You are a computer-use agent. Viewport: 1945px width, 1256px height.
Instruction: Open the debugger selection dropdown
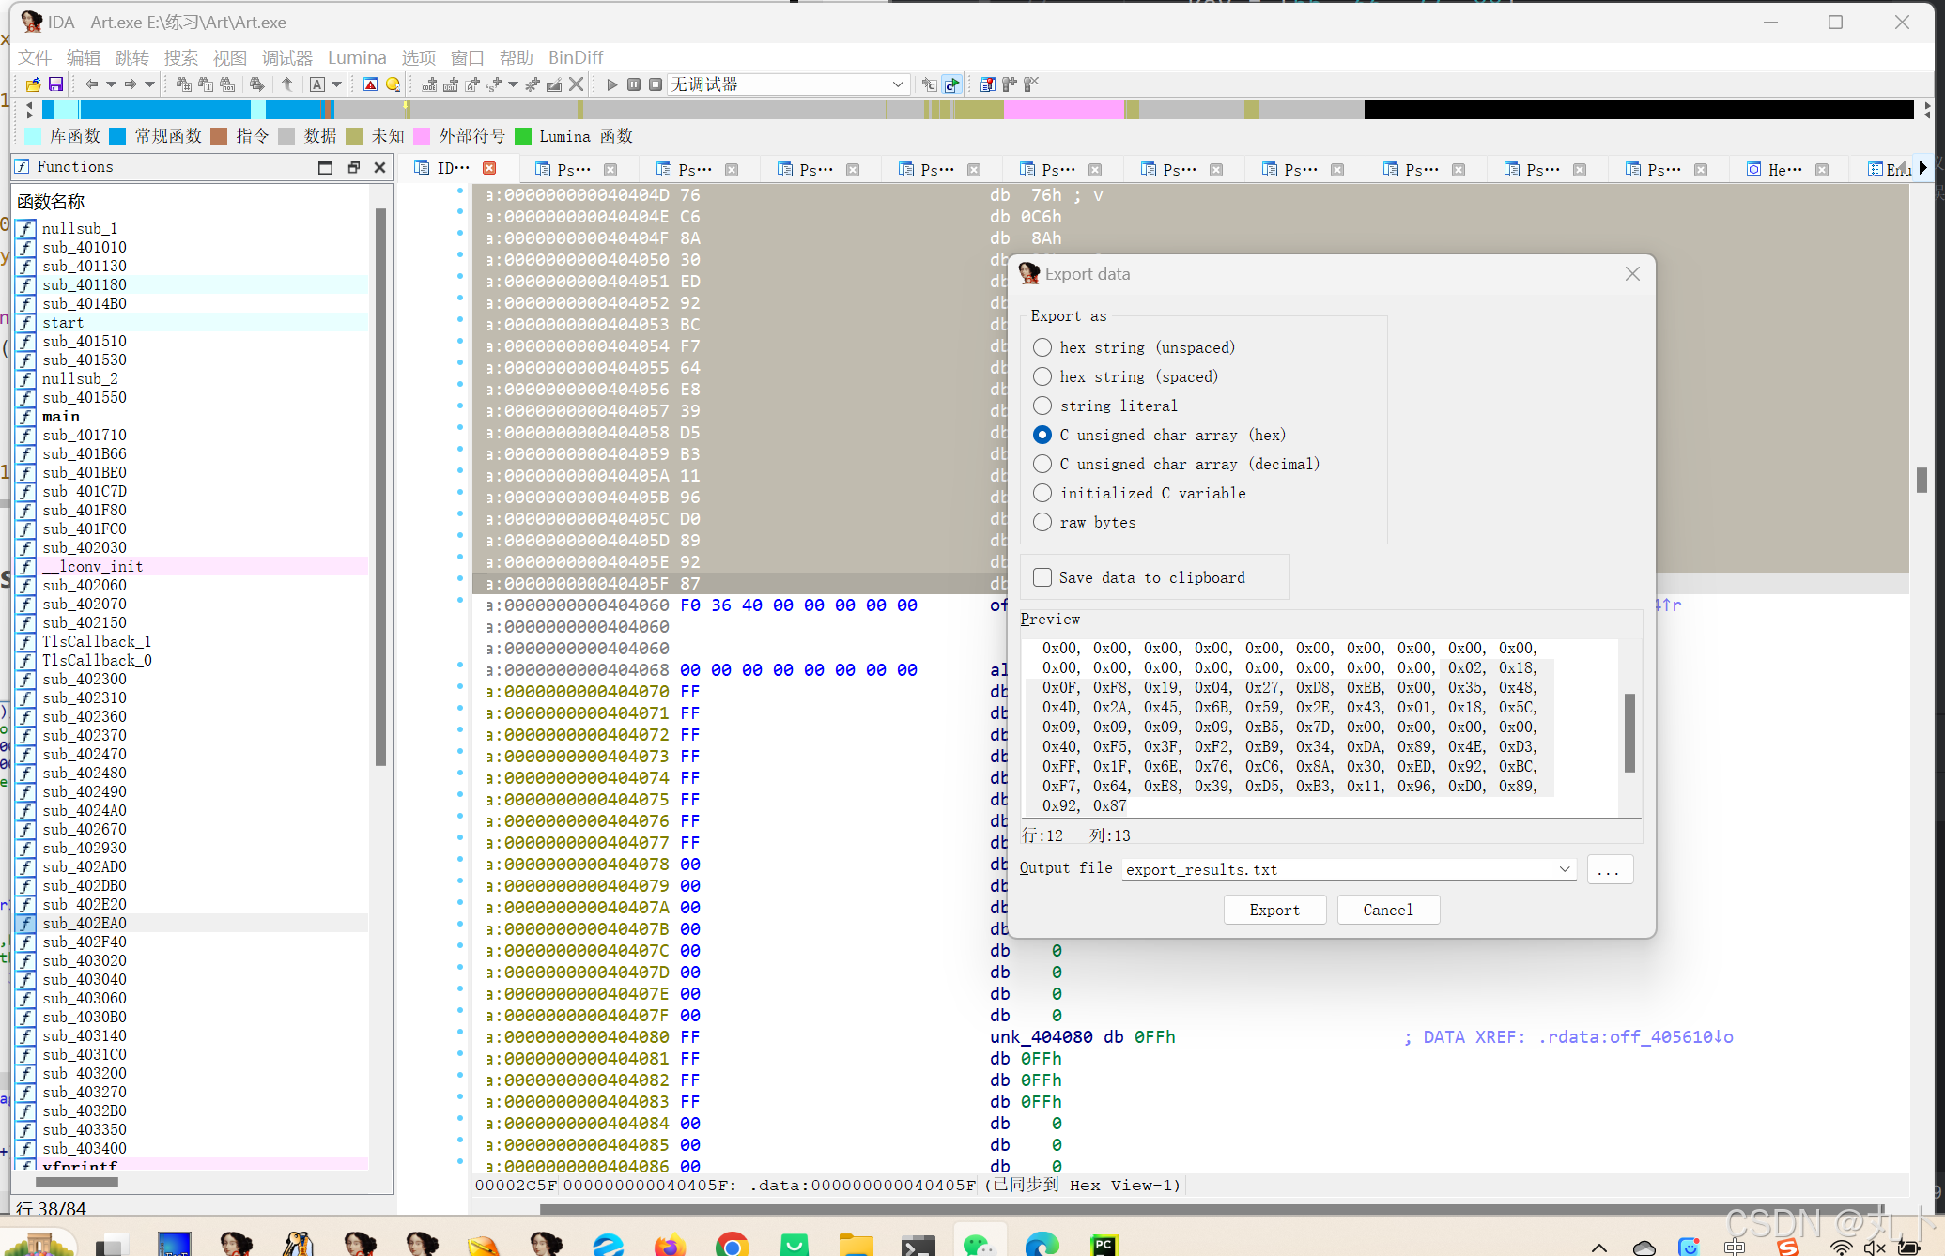coord(897,84)
